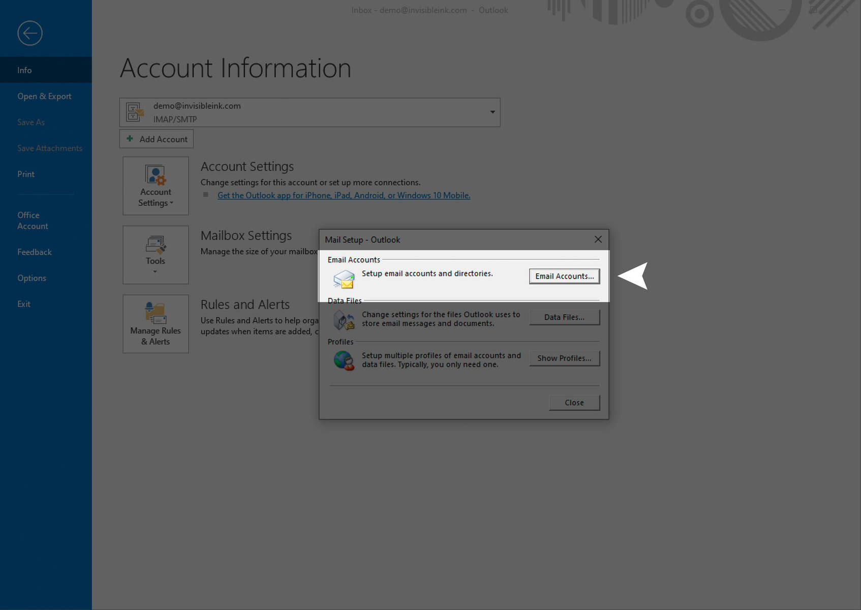The width and height of the screenshot is (861, 610).
Task: Open the Get the Outlook app link
Action: 344,195
